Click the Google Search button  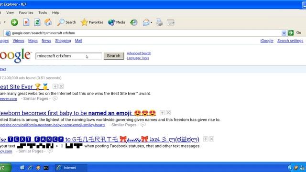(114, 56)
